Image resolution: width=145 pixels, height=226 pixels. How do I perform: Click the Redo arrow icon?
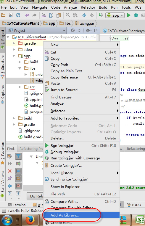[x=35, y=15]
